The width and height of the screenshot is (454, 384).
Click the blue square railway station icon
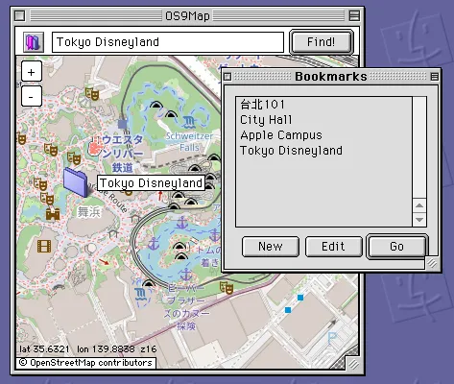point(122,123)
